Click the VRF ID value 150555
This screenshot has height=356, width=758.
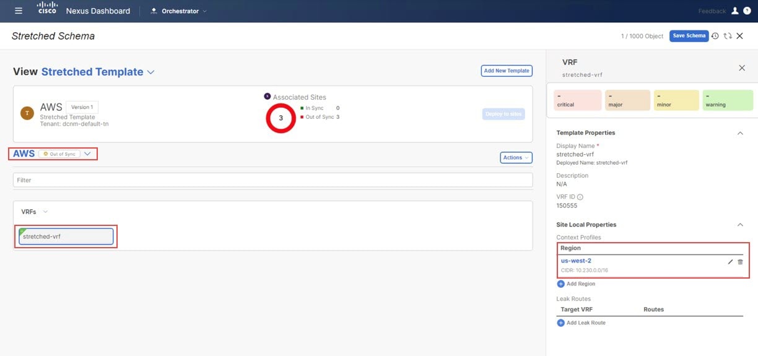567,206
